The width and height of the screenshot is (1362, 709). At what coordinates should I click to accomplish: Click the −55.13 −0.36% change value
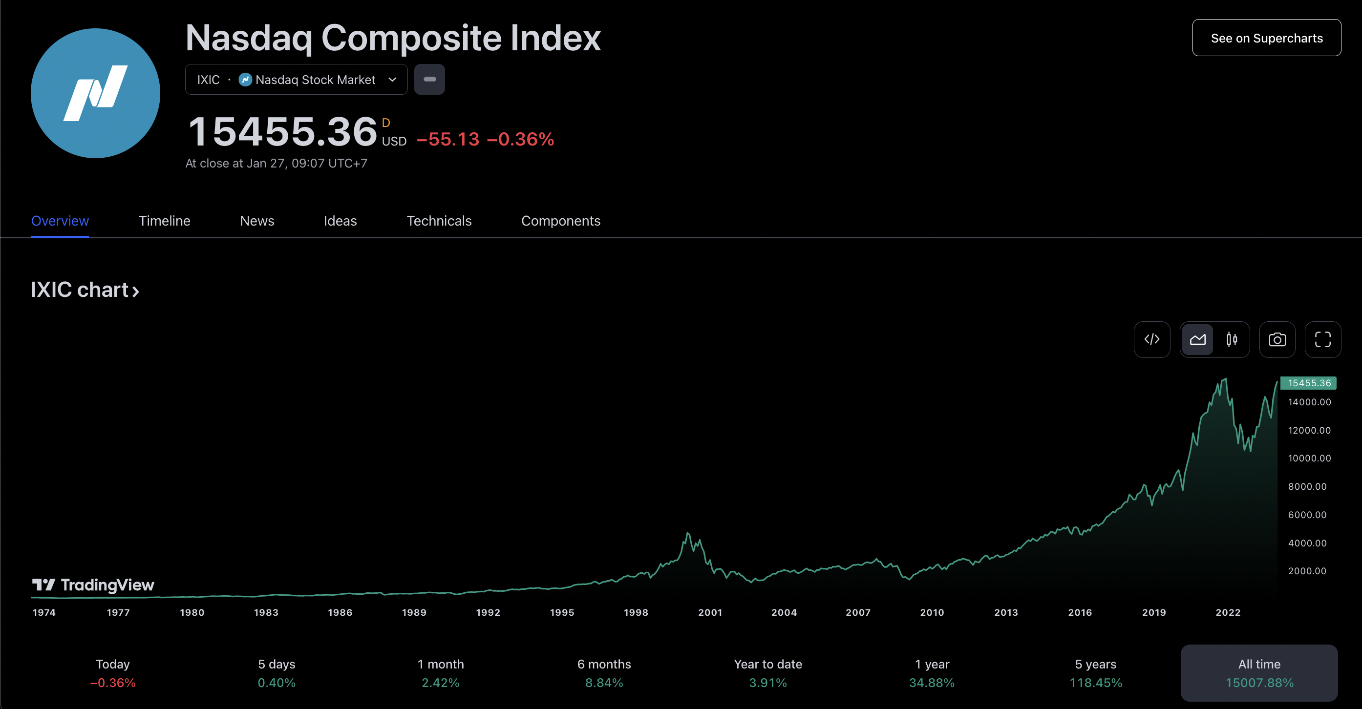[x=486, y=139]
